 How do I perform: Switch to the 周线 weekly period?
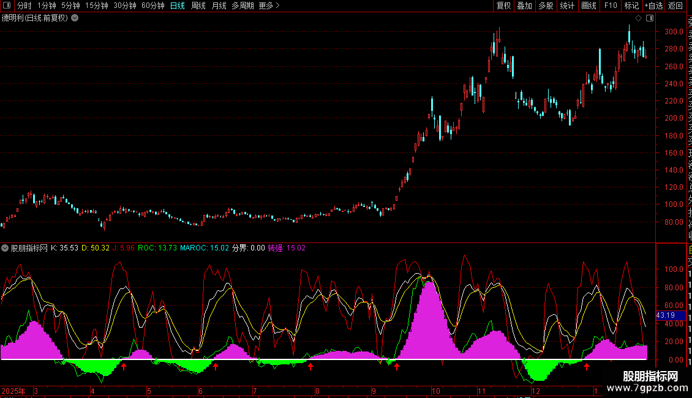198,6
